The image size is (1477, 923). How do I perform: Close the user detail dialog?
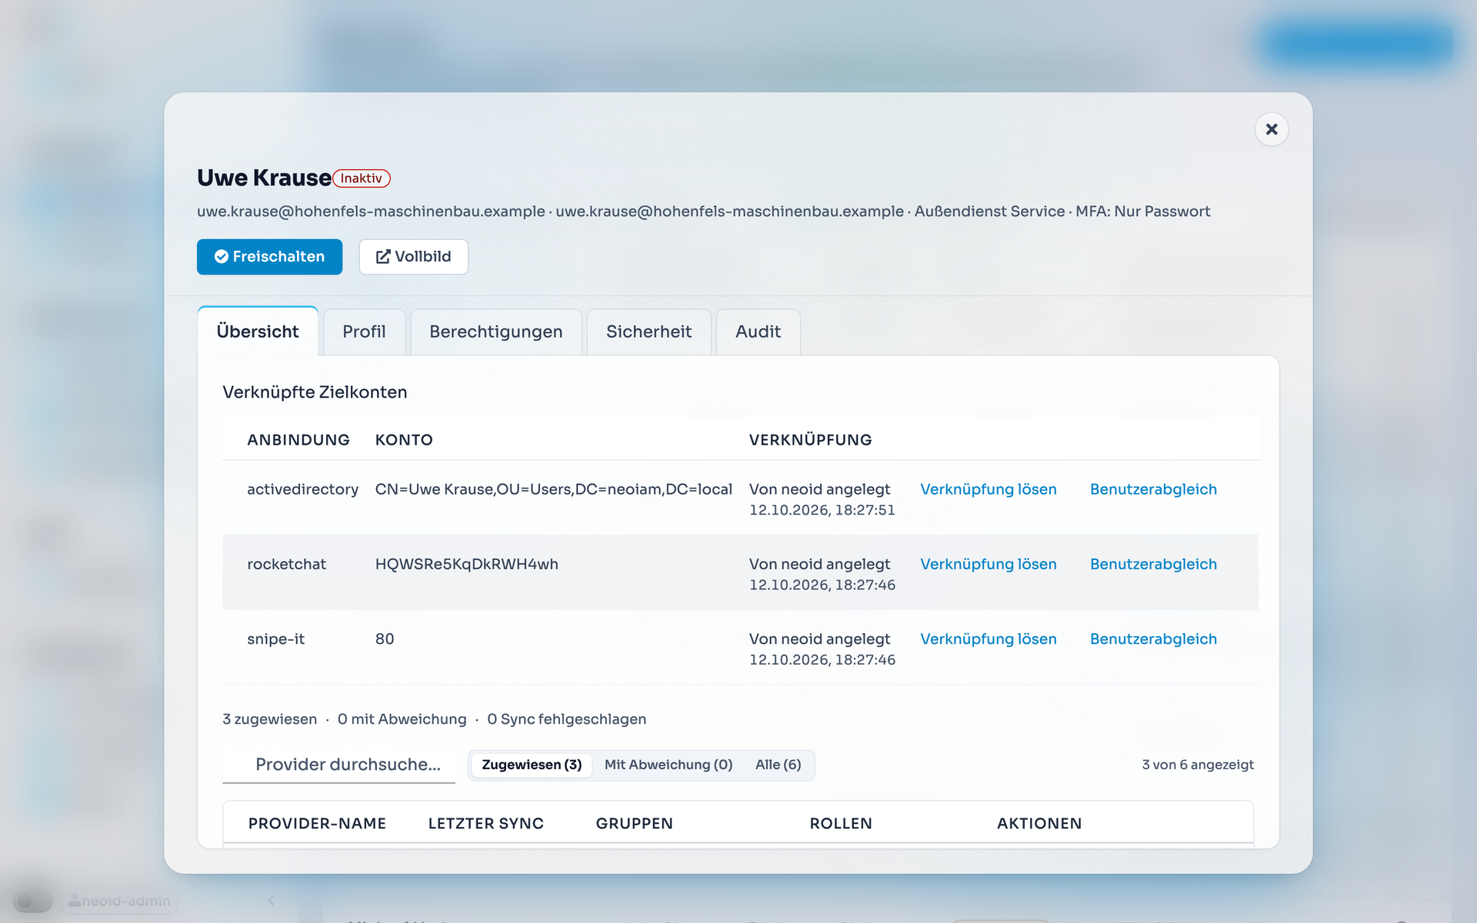[1272, 129]
